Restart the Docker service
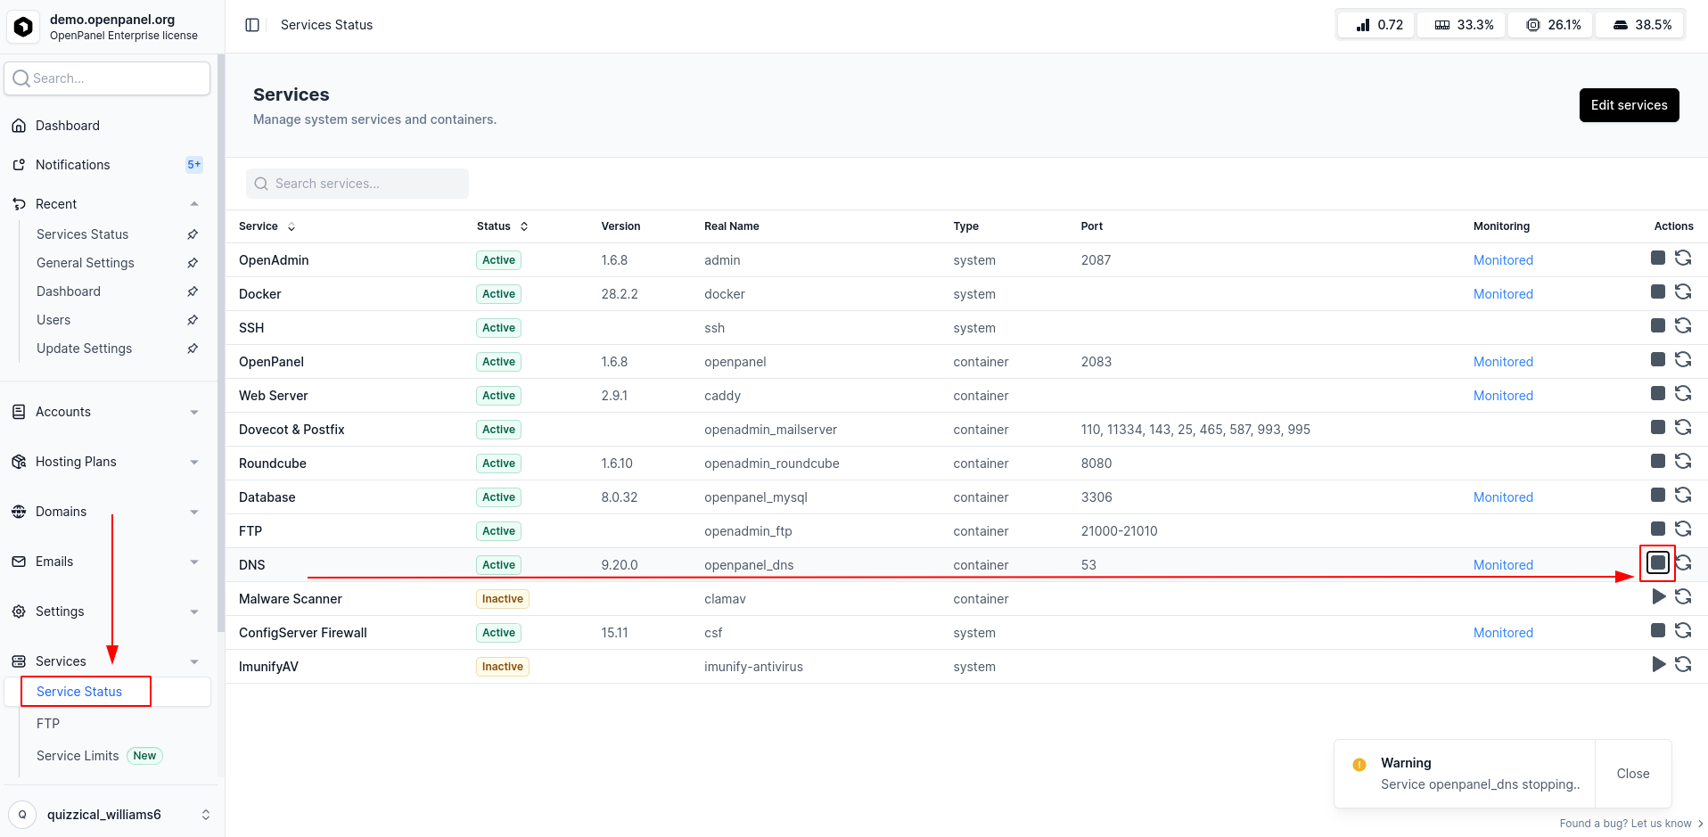 [1683, 292]
